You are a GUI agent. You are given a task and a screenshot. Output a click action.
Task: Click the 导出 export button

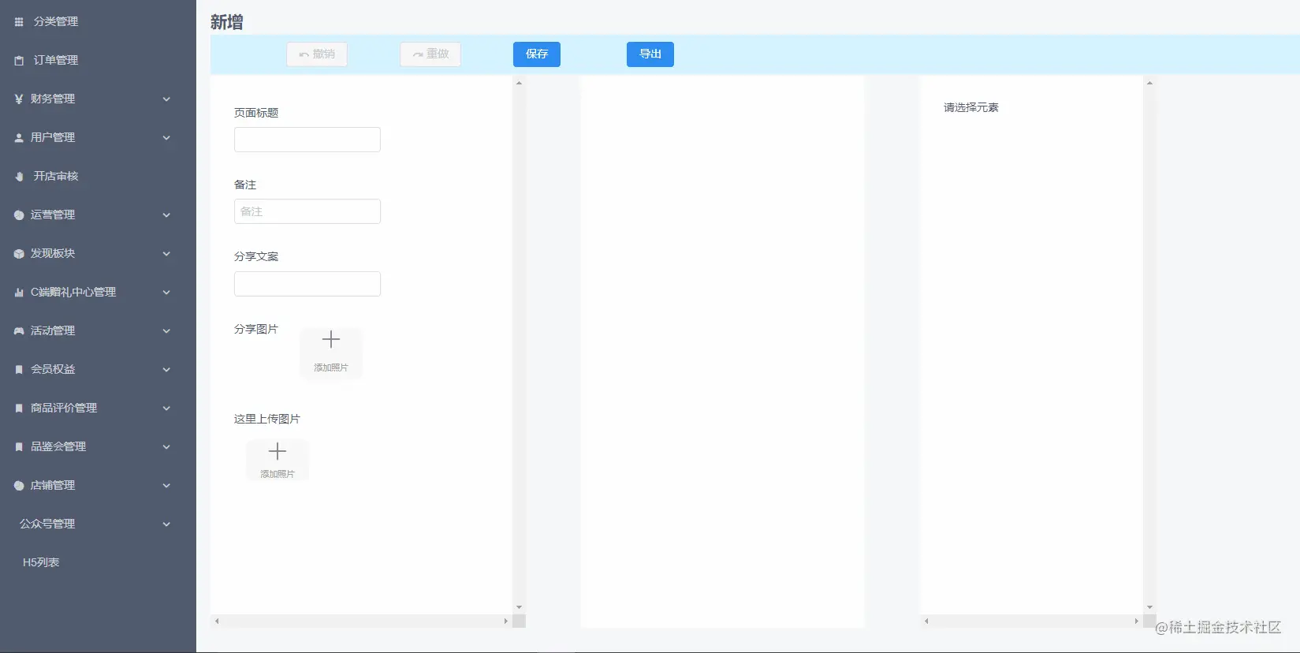650,54
